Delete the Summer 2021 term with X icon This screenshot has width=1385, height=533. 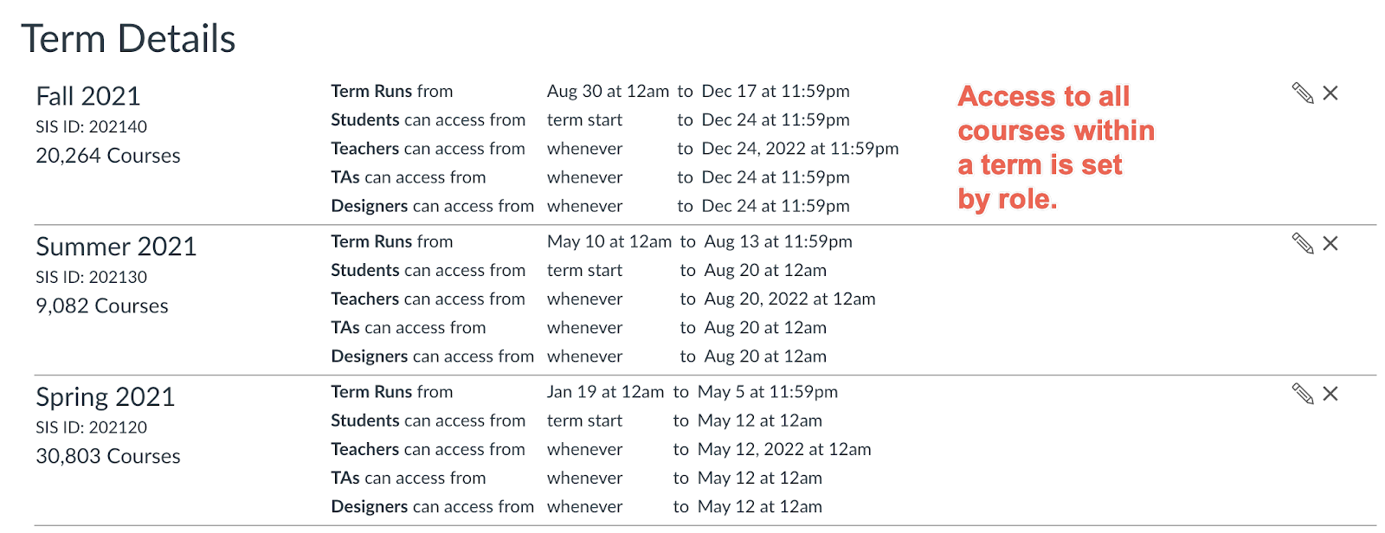[x=1330, y=243]
